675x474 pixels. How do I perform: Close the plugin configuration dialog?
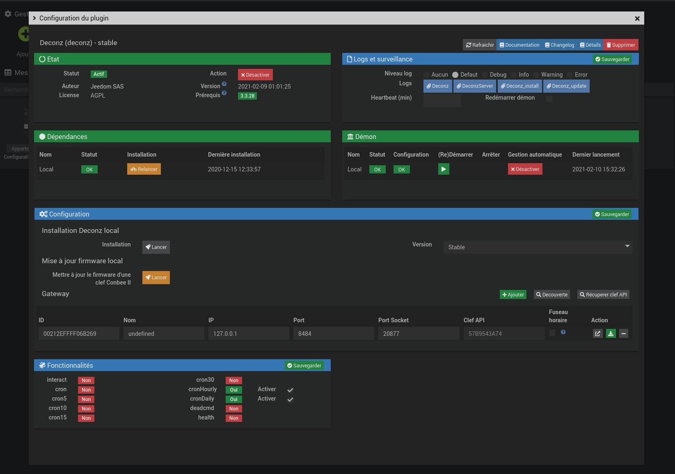pos(637,18)
